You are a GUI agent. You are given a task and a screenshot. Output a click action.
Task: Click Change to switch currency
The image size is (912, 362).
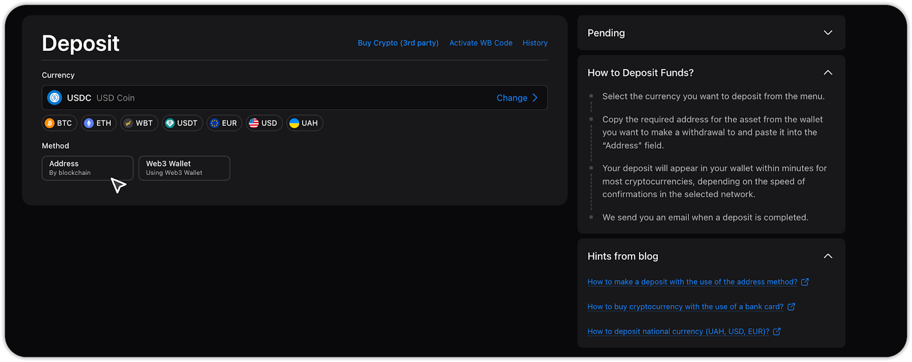516,98
